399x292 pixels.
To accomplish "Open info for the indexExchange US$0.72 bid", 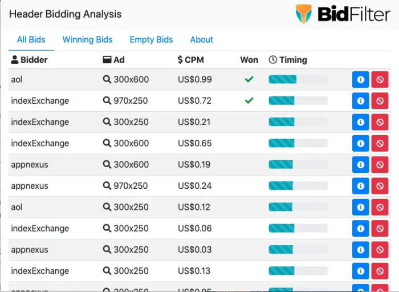I will click(x=360, y=101).
